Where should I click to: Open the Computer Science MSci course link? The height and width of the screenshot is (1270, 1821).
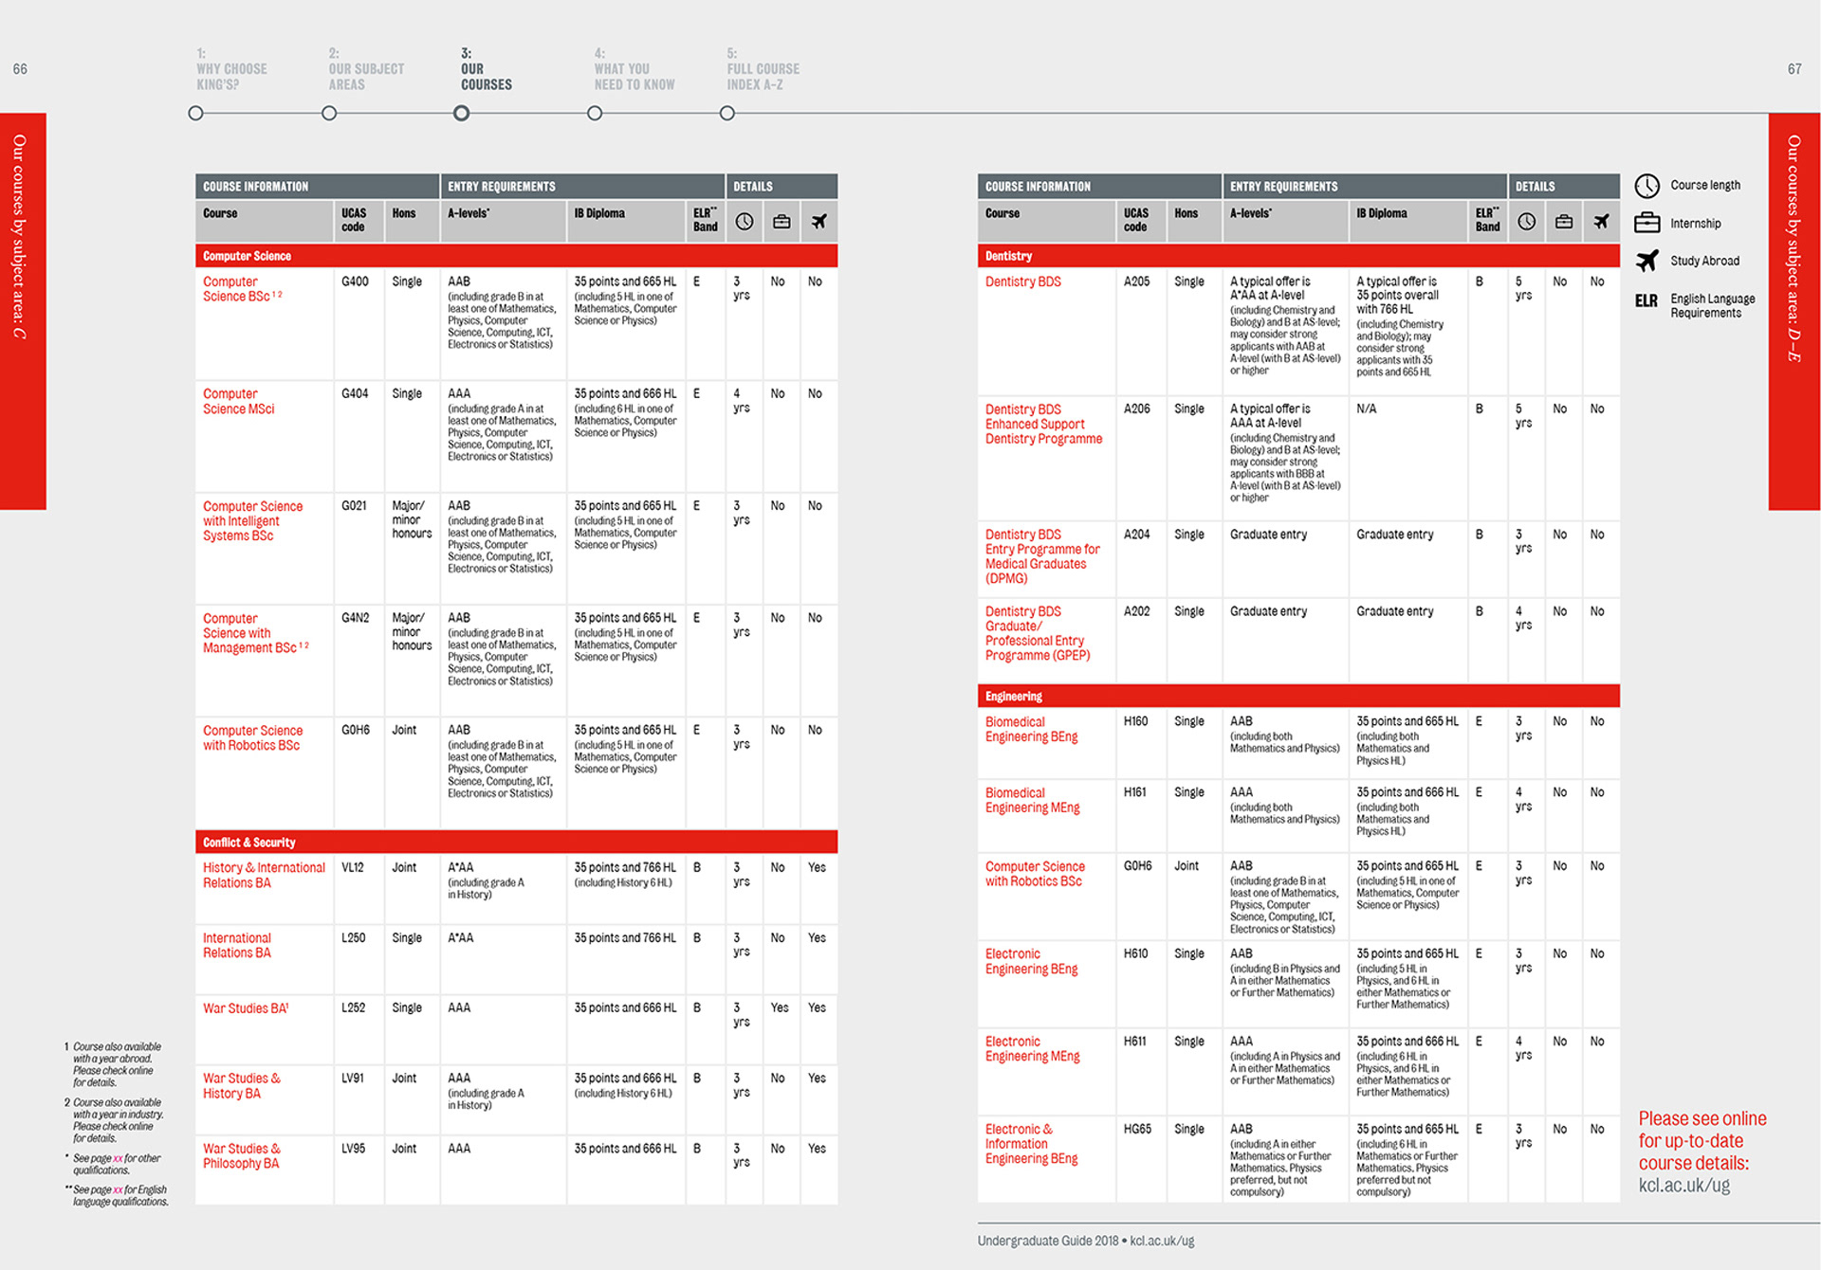pos(238,402)
